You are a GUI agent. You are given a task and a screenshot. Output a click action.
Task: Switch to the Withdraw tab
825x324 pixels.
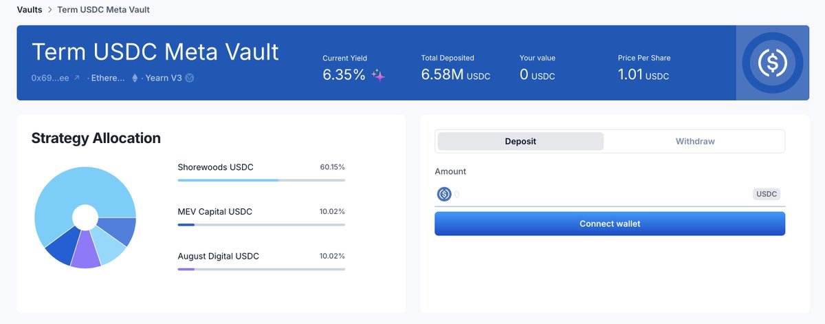click(695, 141)
